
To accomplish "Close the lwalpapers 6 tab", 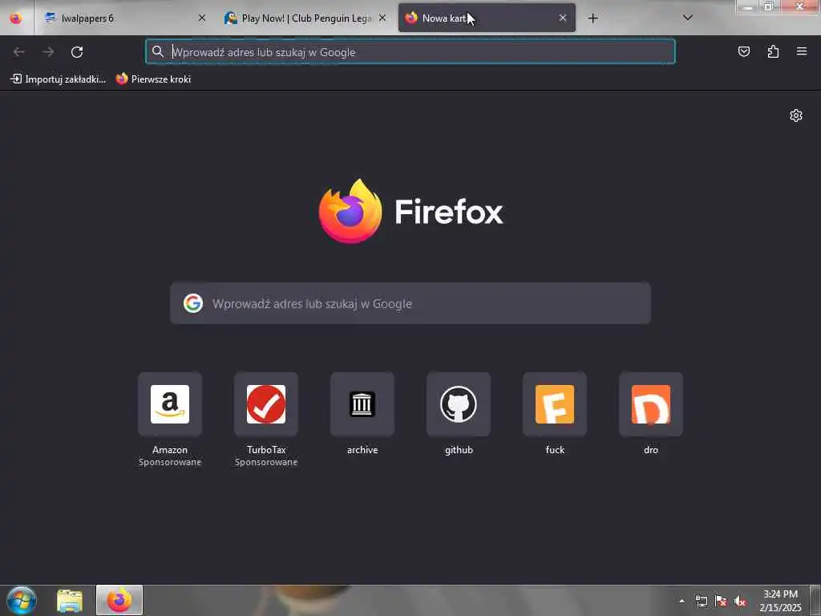I will click(201, 18).
